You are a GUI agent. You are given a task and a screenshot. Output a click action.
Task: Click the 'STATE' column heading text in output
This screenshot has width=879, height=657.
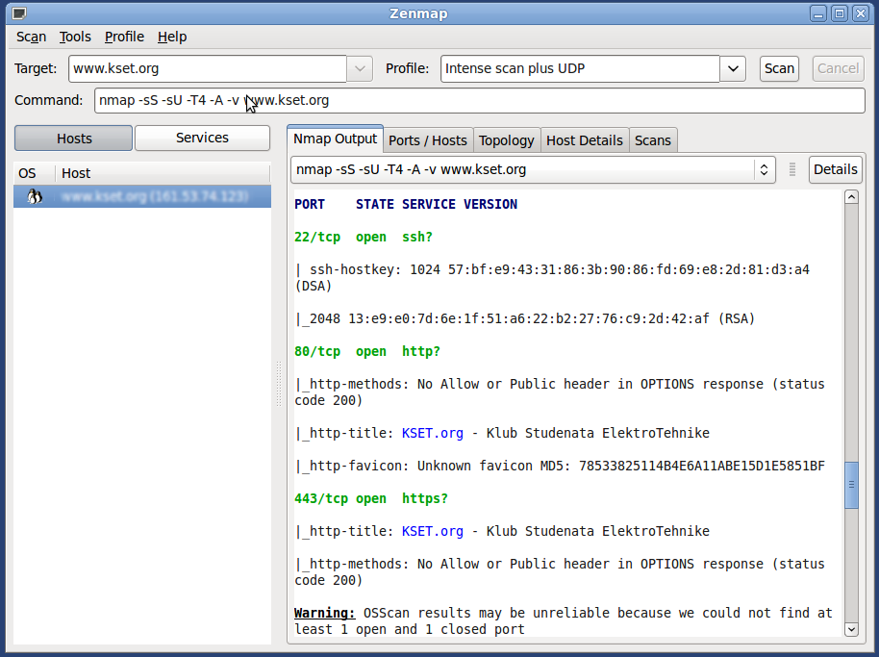[374, 204]
